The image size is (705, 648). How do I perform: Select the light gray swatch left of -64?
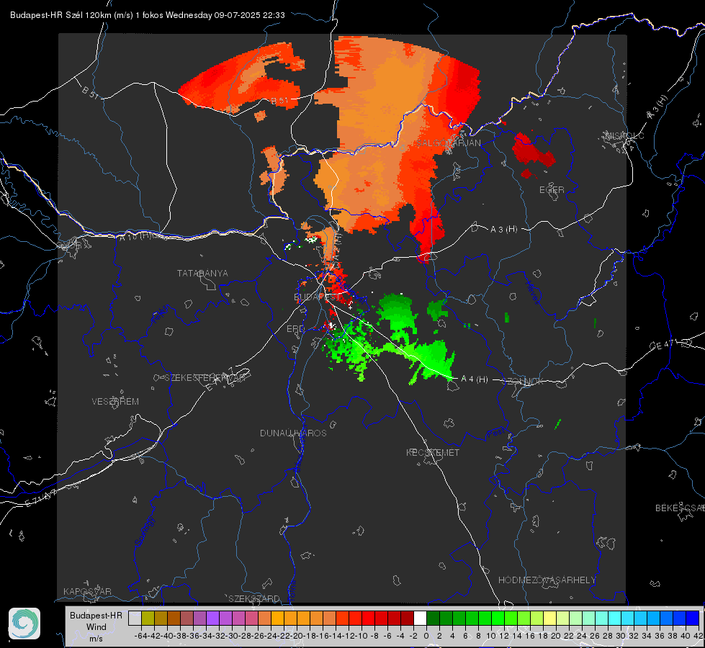point(135,618)
